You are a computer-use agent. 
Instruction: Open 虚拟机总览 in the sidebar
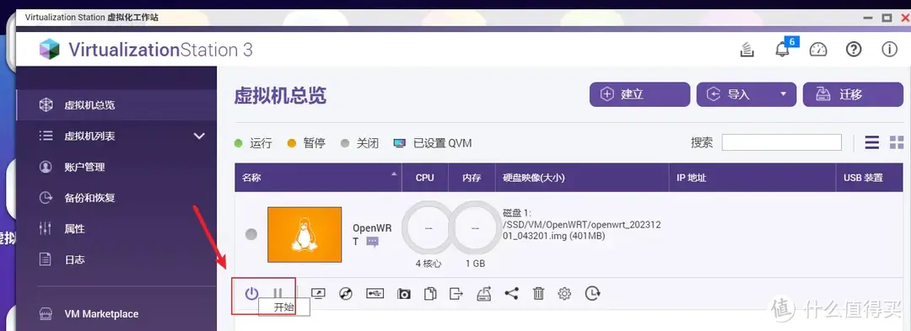tap(116, 105)
